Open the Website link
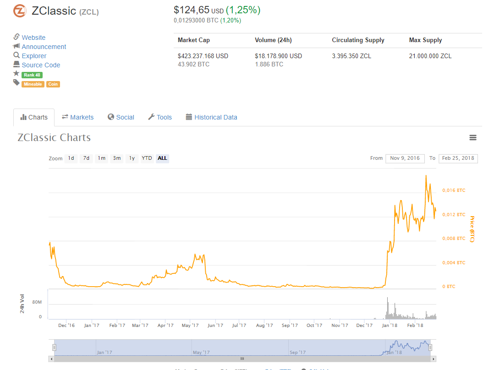This screenshot has width=483, height=370. (x=33, y=38)
